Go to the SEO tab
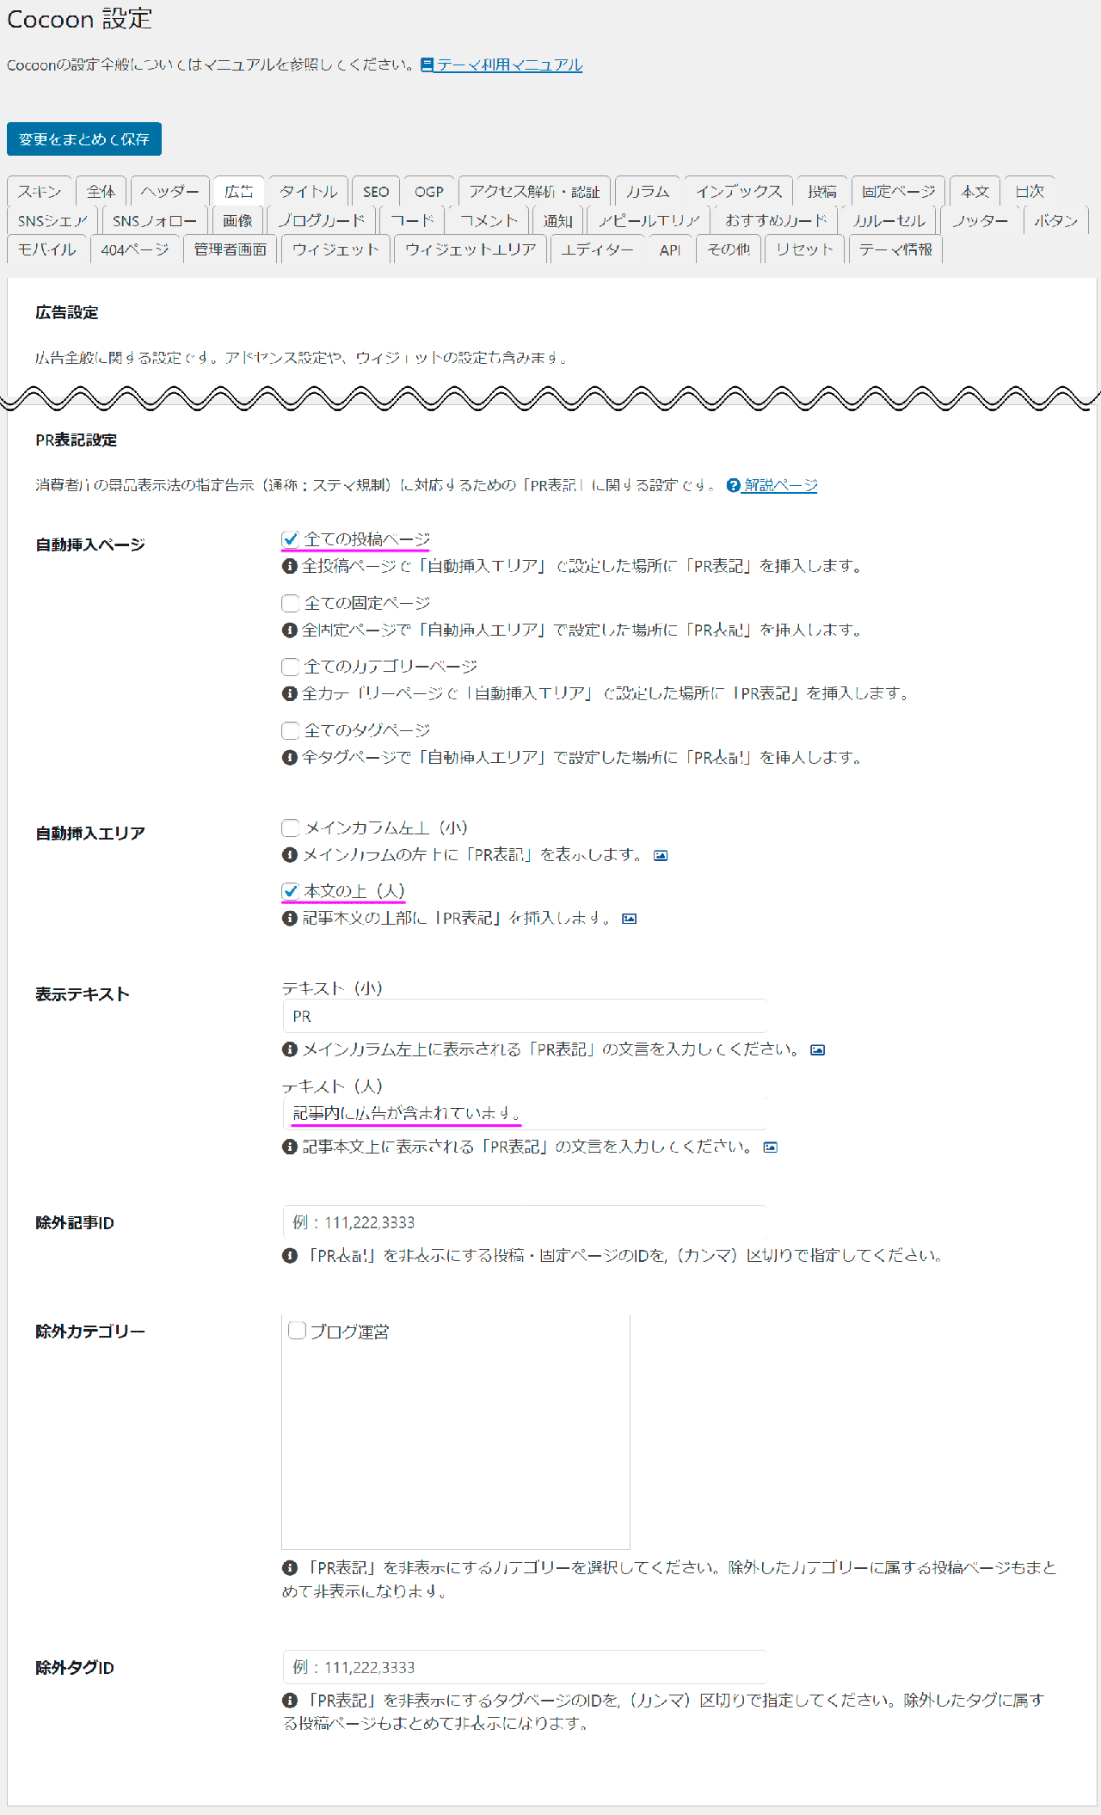The height and width of the screenshot is (1815, 1101). pyautogui.click(x=376, y=191)
